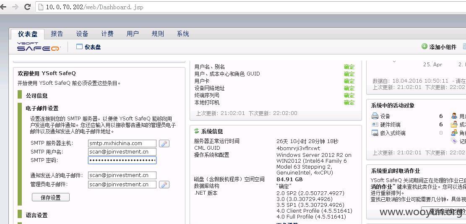Click the uptime value 26天 10小时 28分钟 18秒
This screenshot has height=224, width=466.
307,141
